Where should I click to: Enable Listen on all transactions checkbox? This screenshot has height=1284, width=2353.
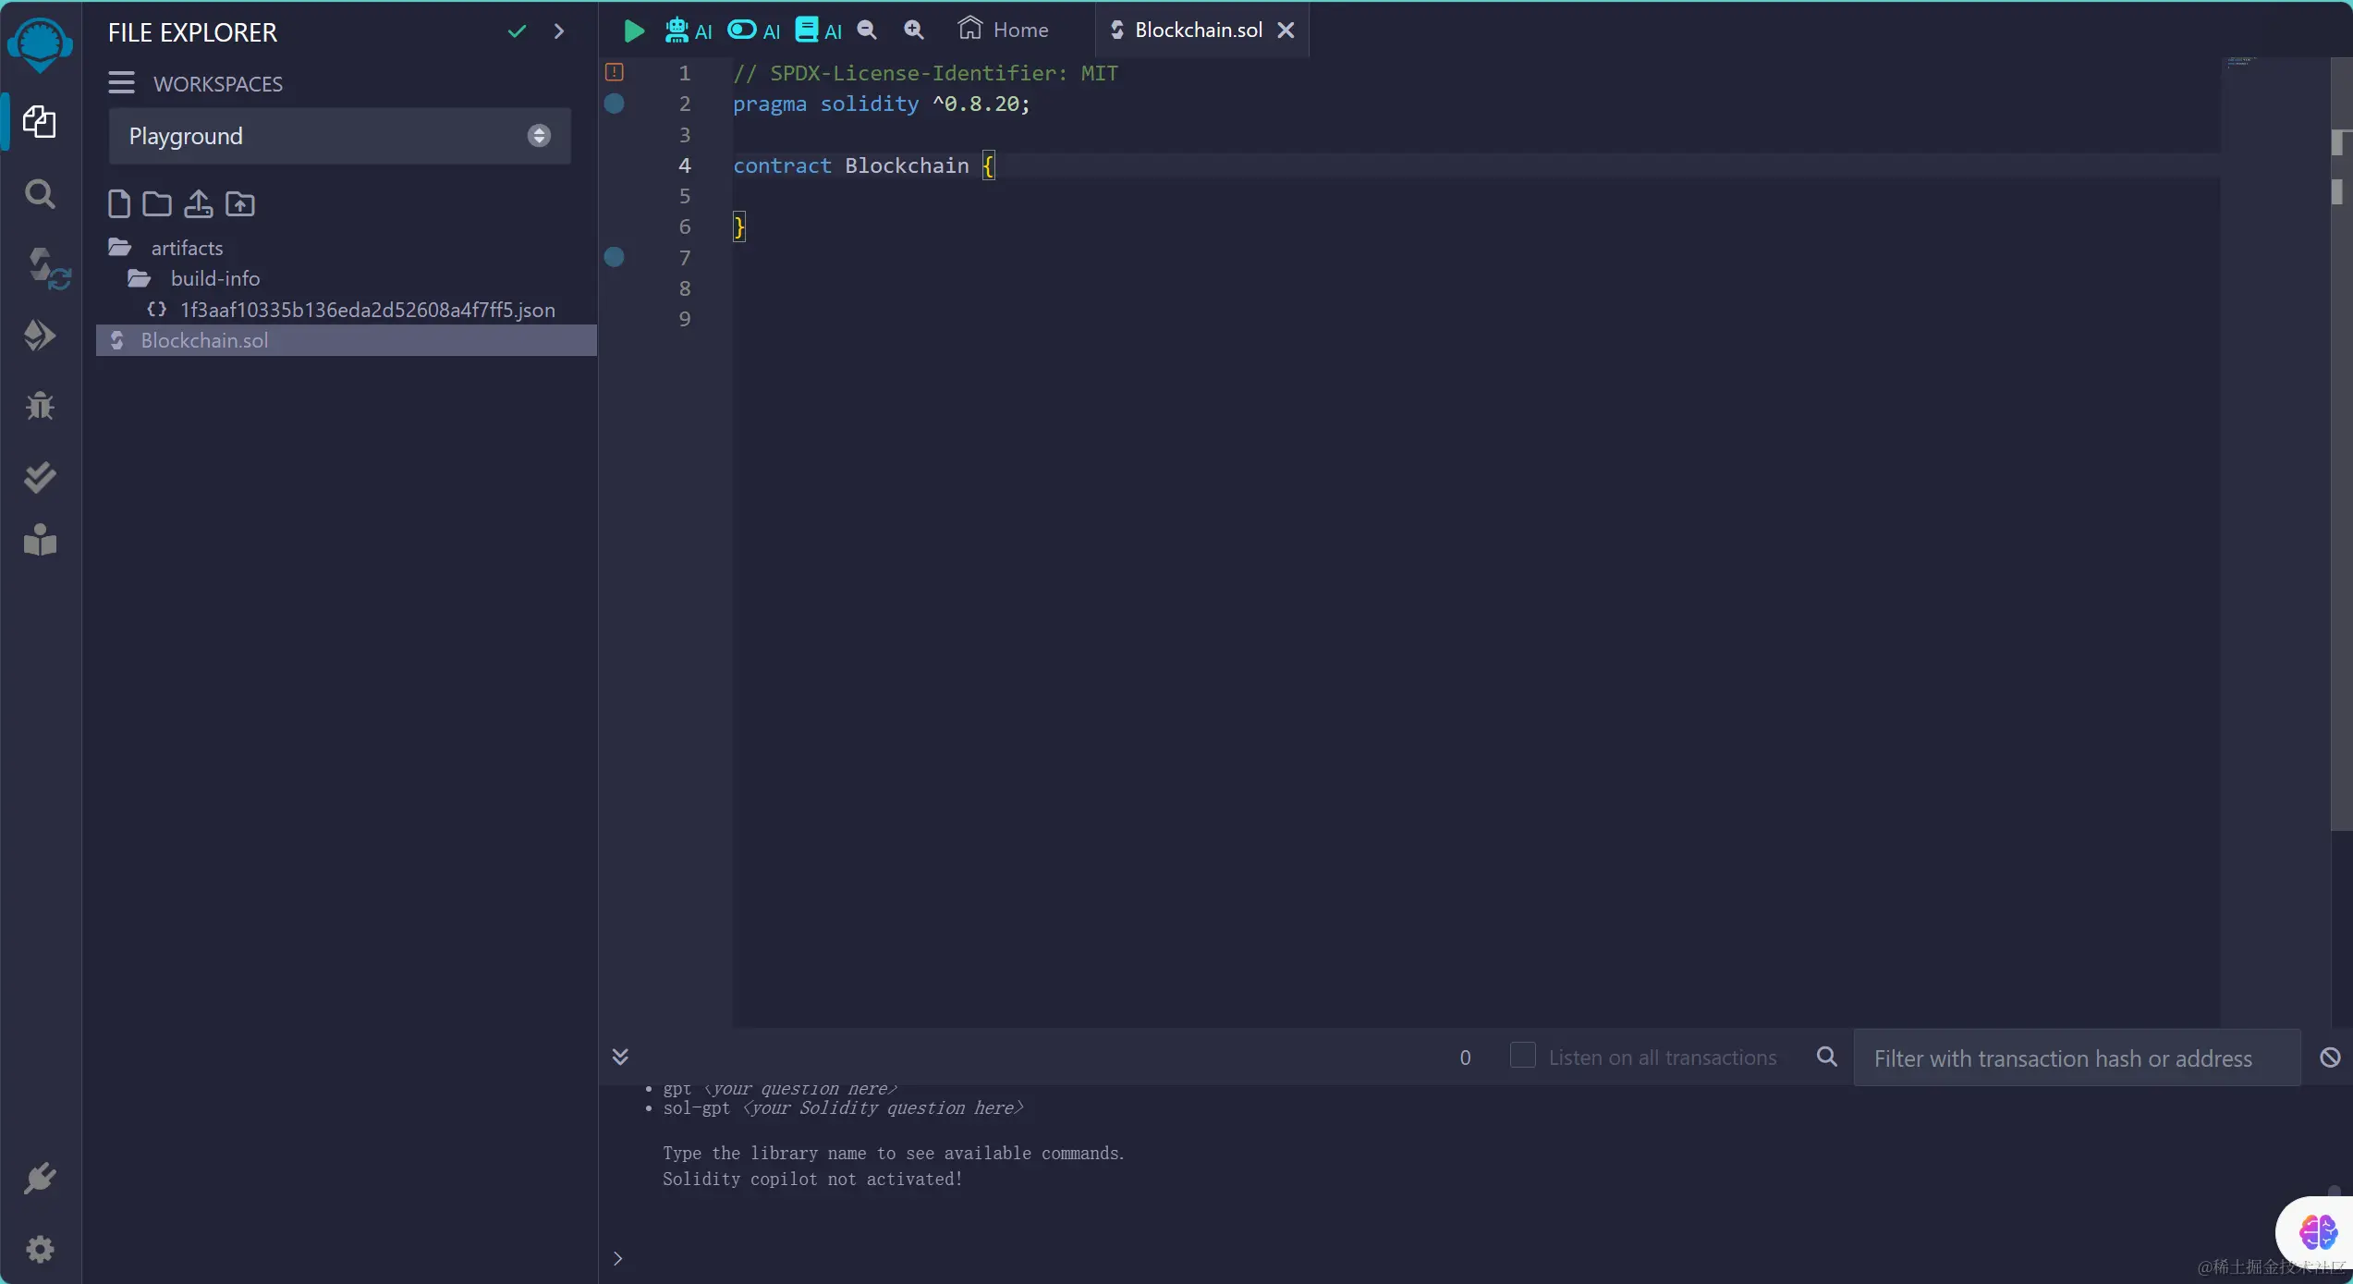1522,1055
